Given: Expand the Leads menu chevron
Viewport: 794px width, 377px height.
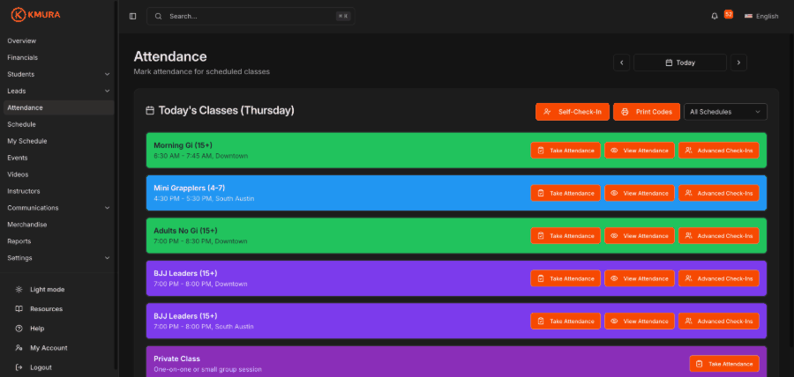Looking at the screenshot, I should [x=107, y=91].
